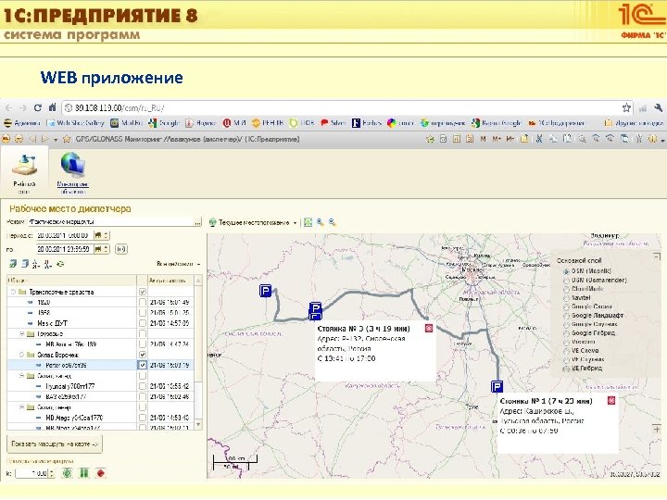Open calendar for period end date
The width and height of the screenshot is (667, 500).
pos(98,249)
